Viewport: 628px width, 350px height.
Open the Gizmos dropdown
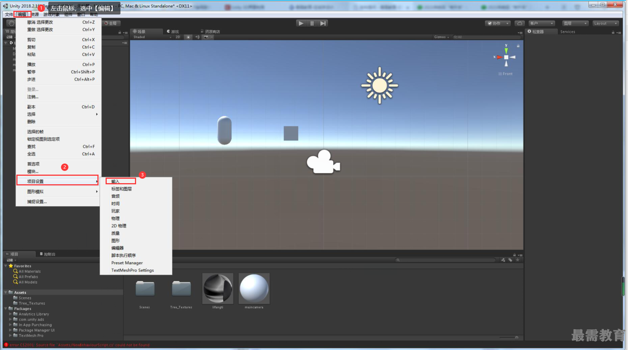pos(441,37)
